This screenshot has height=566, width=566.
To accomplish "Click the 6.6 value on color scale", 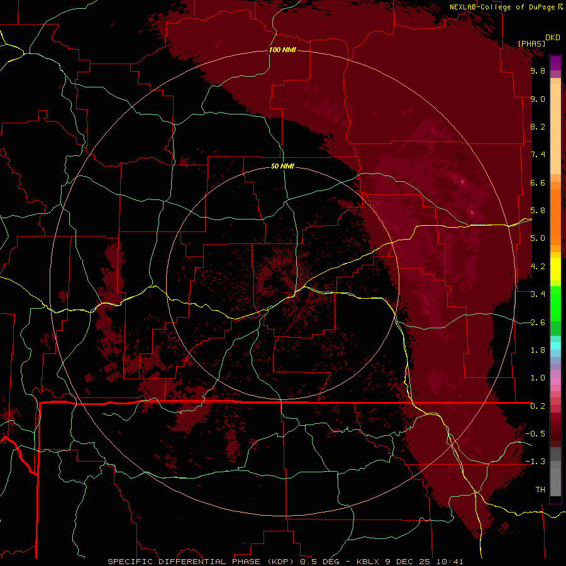I will (538, 182).
